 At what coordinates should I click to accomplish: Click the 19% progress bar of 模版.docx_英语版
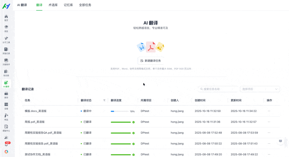pyautogui.click(x=120, y=111)
